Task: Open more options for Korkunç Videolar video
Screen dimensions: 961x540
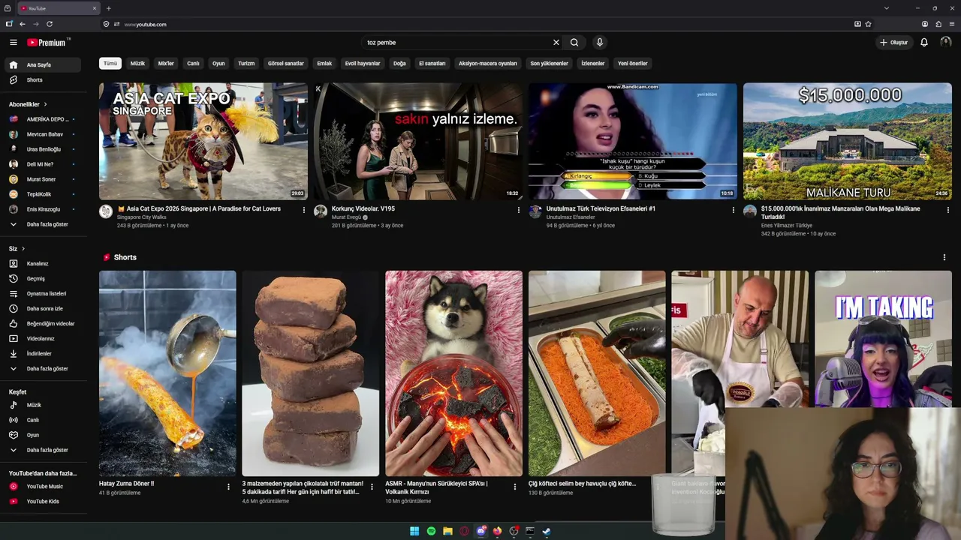Action: pos(519,210)
